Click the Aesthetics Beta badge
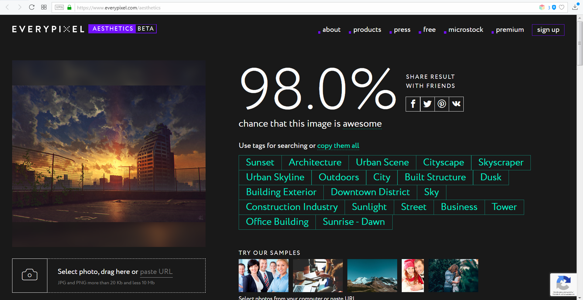 click(122, 29)
